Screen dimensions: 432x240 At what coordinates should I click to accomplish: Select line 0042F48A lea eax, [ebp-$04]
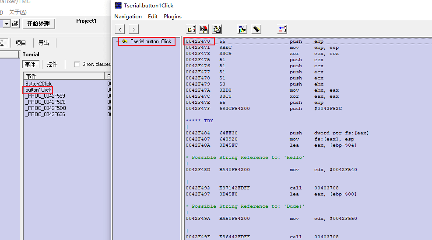[x=308, y=145]
